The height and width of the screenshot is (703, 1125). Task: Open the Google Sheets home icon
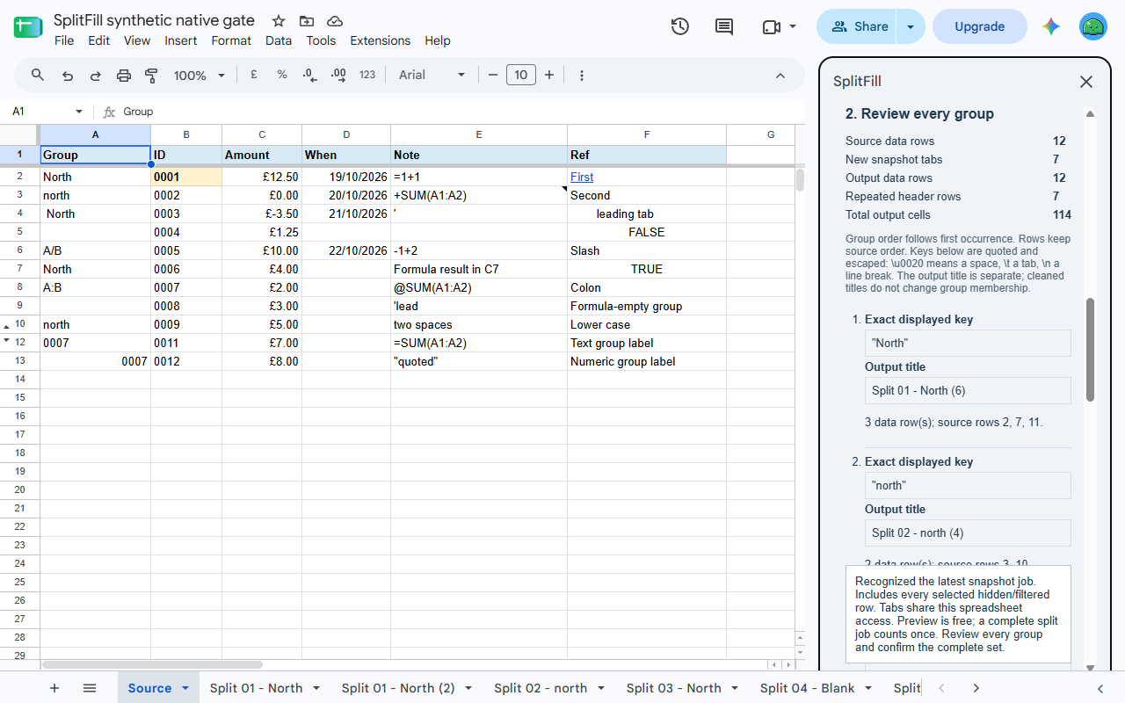coord(28,27)
